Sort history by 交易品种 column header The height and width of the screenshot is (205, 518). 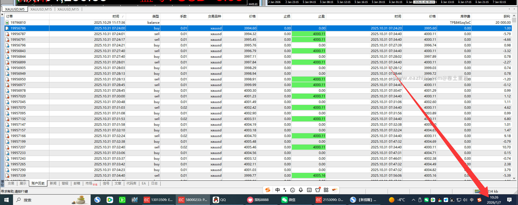click(x=205, y=16)
